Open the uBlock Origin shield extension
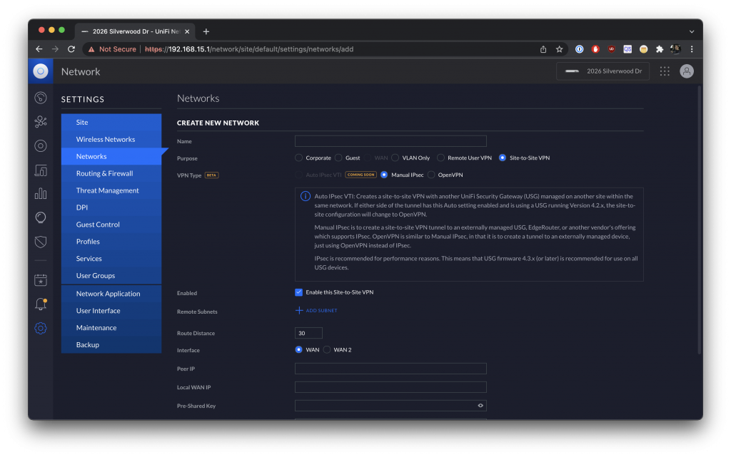The height and width of the screenshot is (457, 731). coord(611,49)
